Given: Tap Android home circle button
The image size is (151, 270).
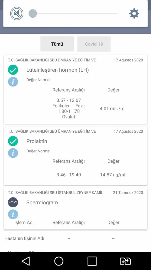Looking at the screenshot, I should 59,261.
